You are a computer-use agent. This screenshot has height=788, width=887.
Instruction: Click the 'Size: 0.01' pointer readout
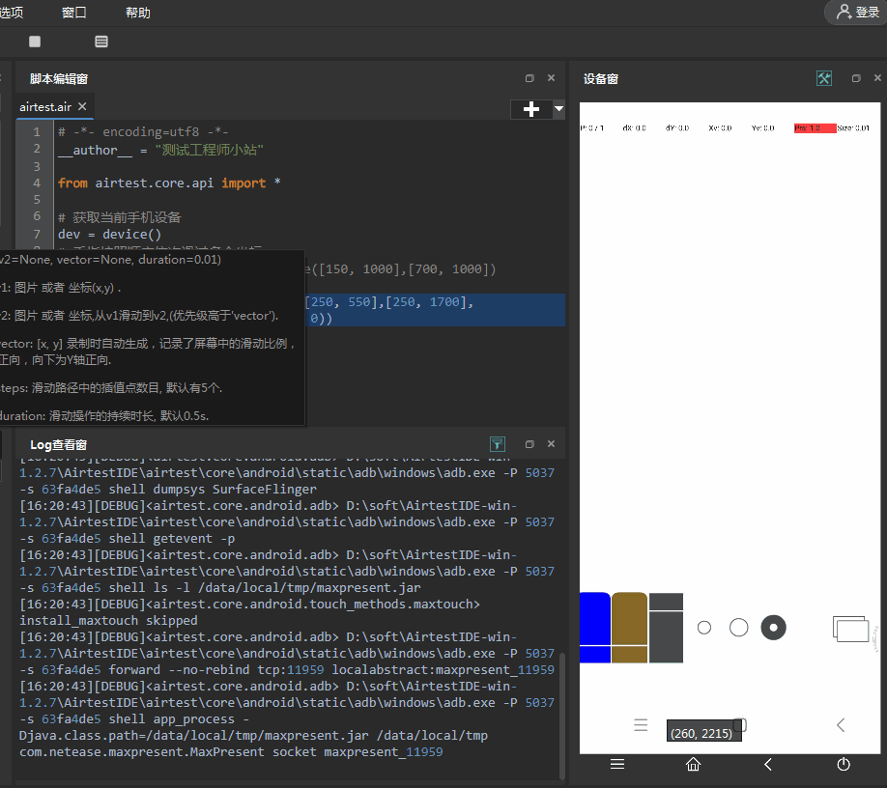coord(853,128)
